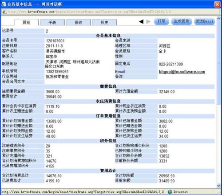
Task: Select the member card number 120103001
Action: click(x=55, y=41)
